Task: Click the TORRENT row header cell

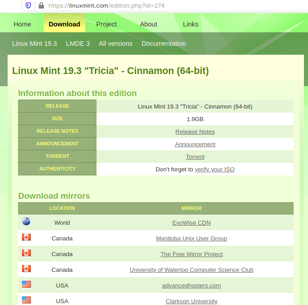Action: pos(57,156)
